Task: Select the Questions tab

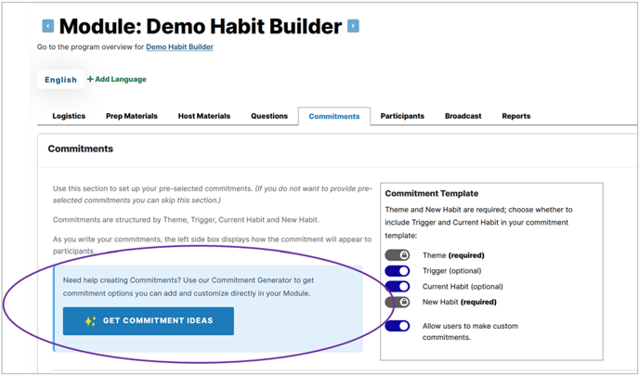Action: [x=269, y=116]
